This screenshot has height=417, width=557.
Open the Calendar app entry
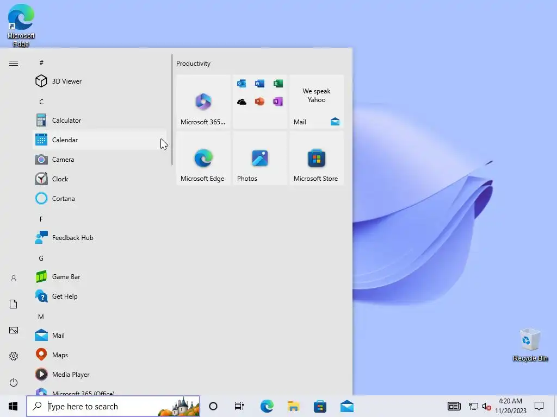click(100, 140)
